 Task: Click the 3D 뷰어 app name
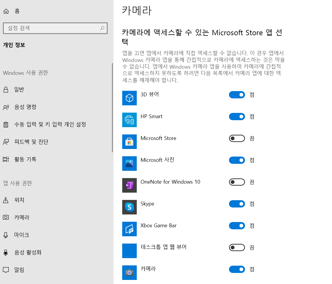(x=150, y=94)
